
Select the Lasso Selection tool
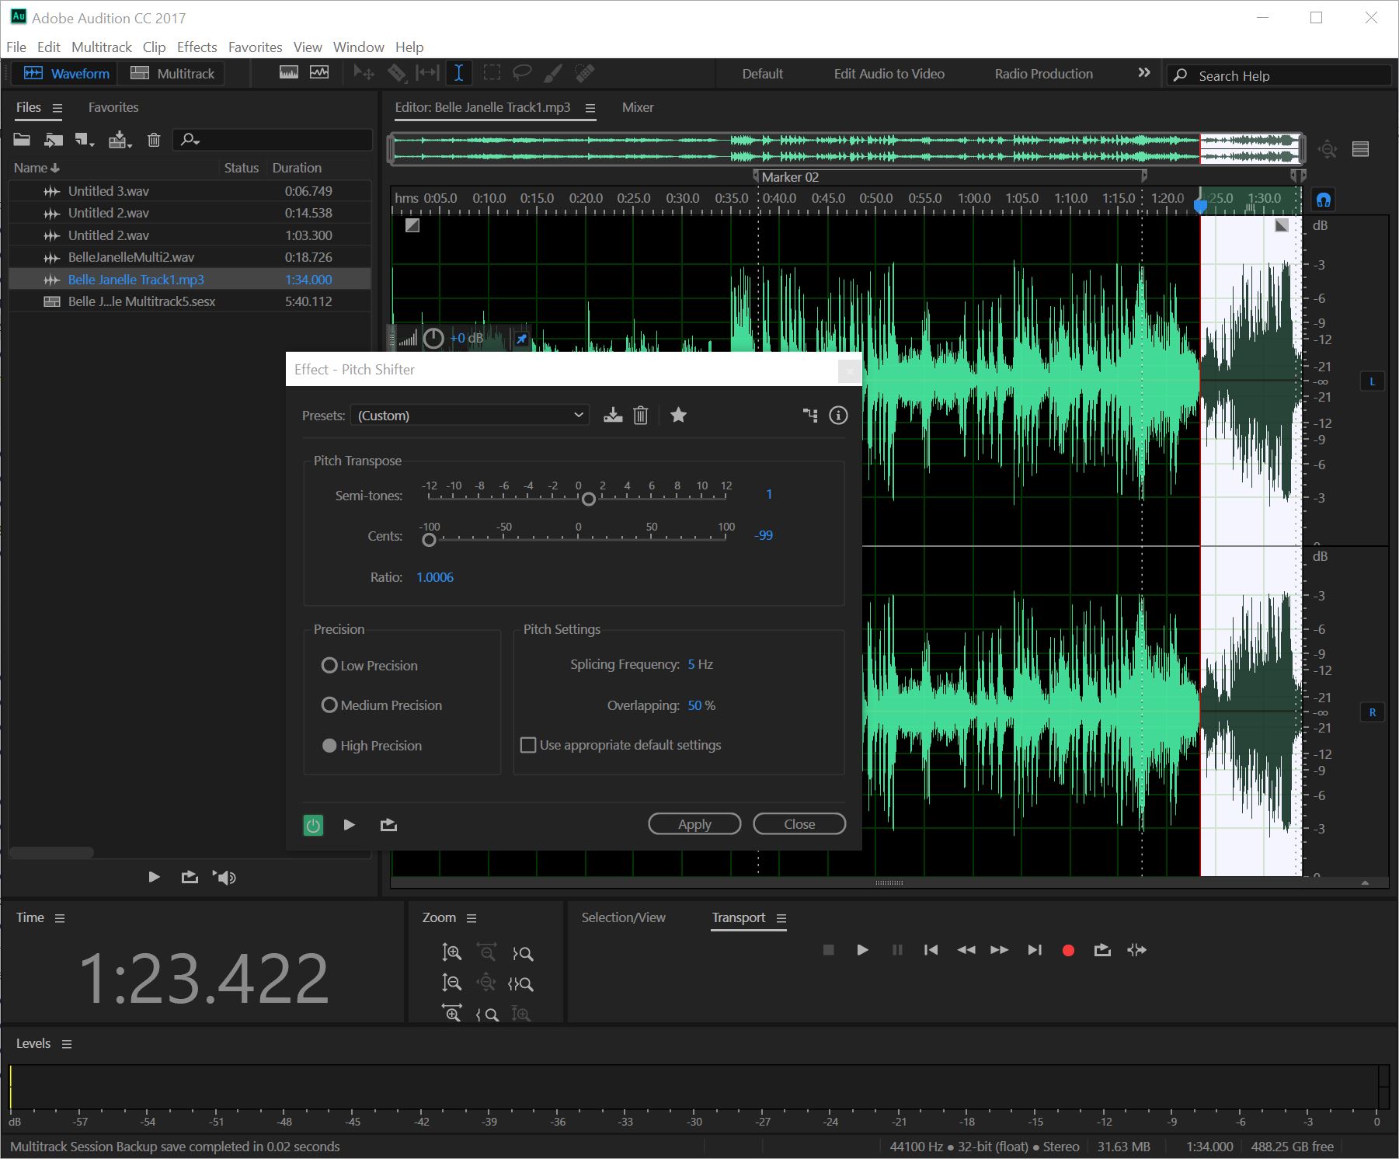point(522,73)
